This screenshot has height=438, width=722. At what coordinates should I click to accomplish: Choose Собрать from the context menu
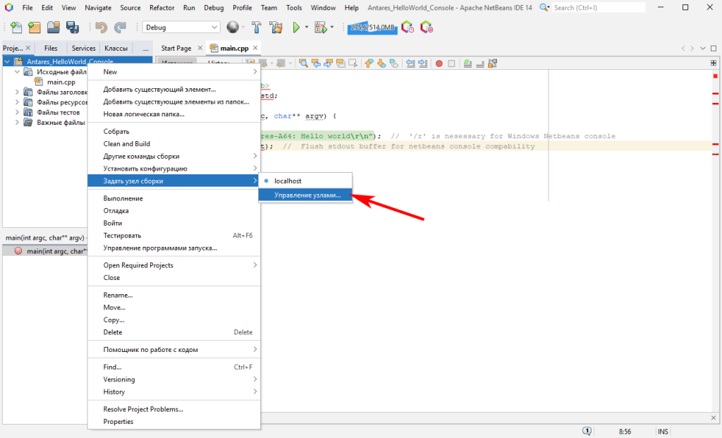pos(173,132)
